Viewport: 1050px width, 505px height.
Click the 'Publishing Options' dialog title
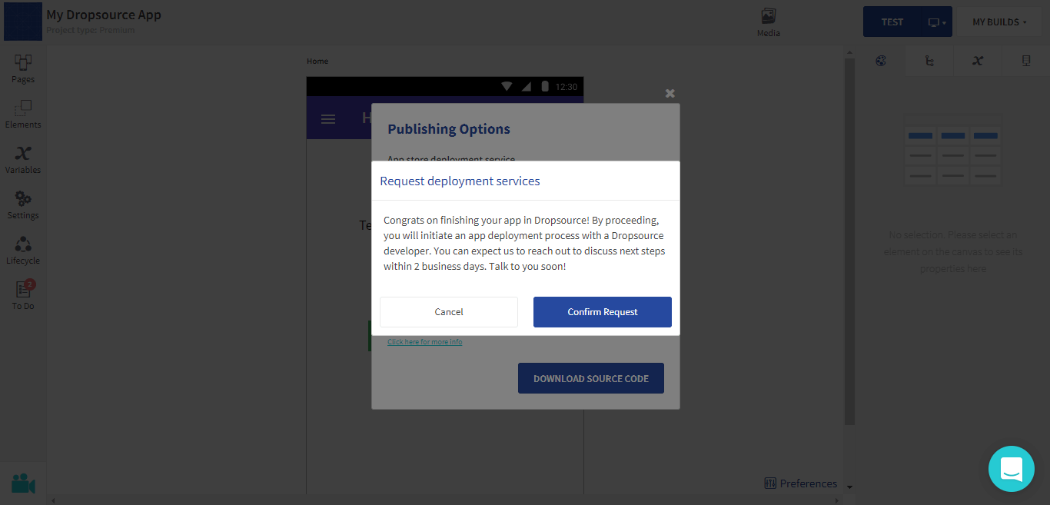click(449, 129)
